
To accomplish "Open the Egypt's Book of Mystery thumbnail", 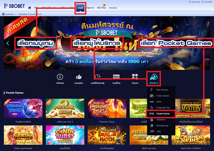I will [193, 108].
